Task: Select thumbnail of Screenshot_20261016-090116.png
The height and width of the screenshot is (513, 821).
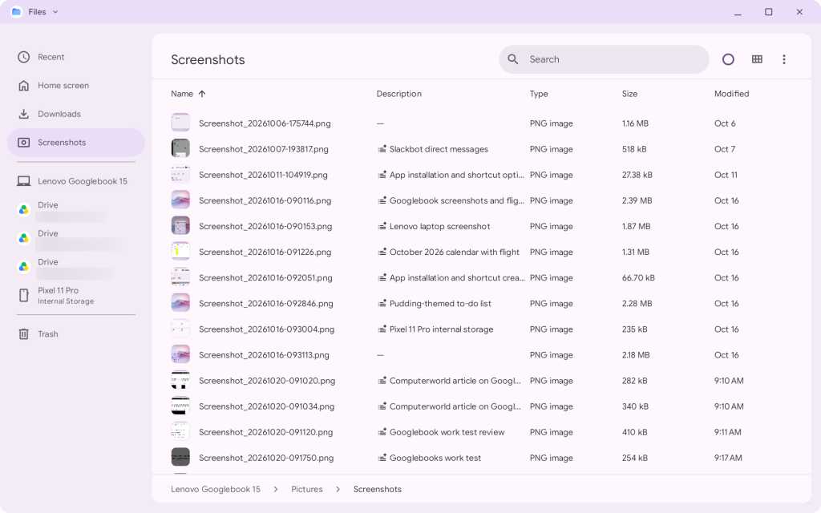Action: (180, 200)
